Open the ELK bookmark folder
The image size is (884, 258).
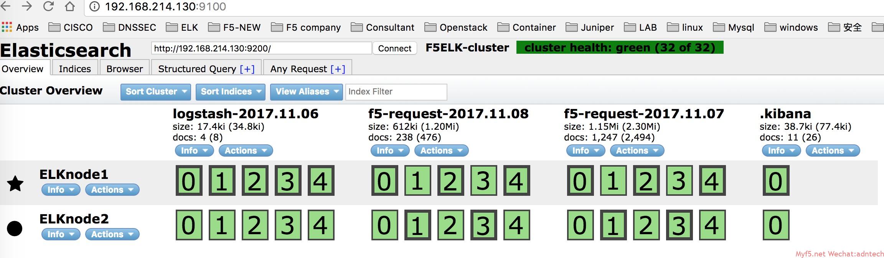(182, 27)
